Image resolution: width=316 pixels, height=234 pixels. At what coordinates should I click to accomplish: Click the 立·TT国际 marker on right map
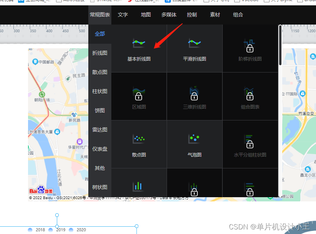[x=303, y=94]
